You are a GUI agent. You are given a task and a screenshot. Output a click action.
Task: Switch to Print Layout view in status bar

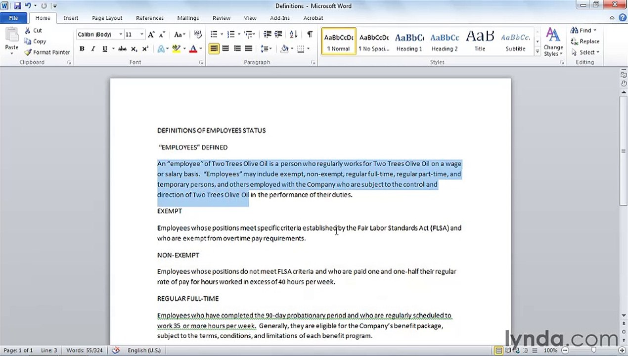(498, 351)
